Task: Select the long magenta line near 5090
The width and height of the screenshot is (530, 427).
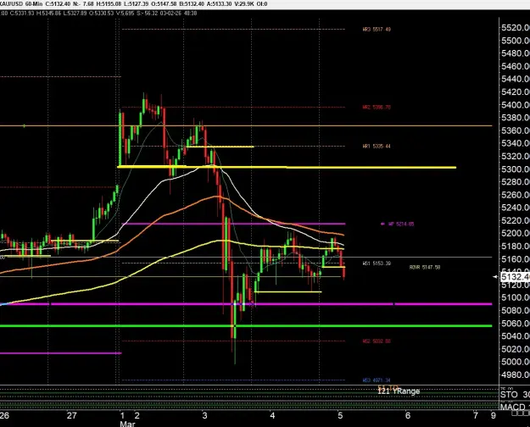Action: coord(246,304)
